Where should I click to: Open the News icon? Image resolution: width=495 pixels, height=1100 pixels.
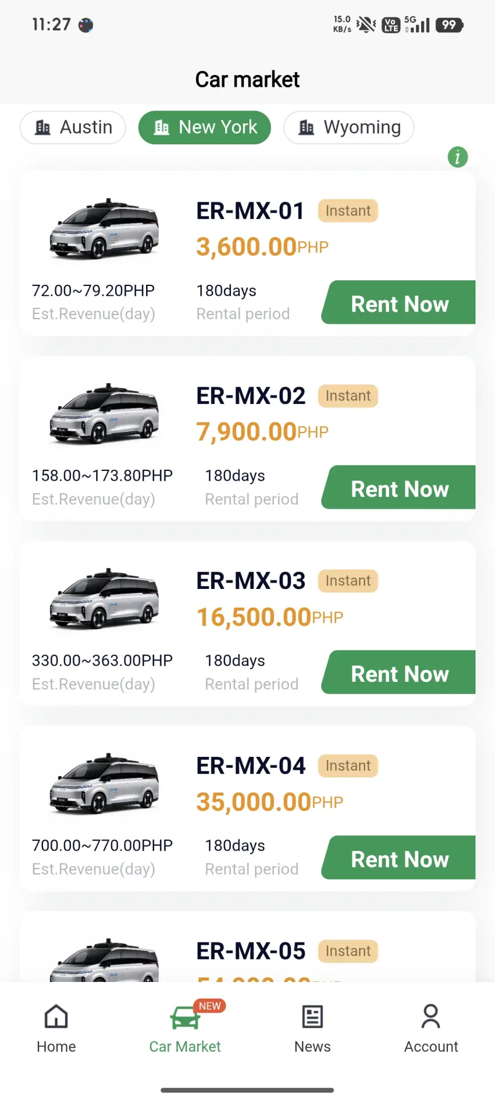tap(312, 1016)
